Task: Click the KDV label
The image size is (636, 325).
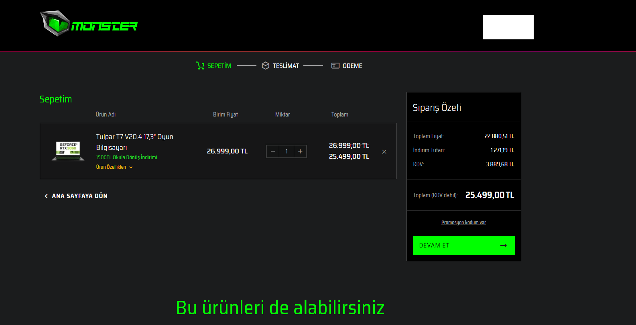Action: click(419, 164)
